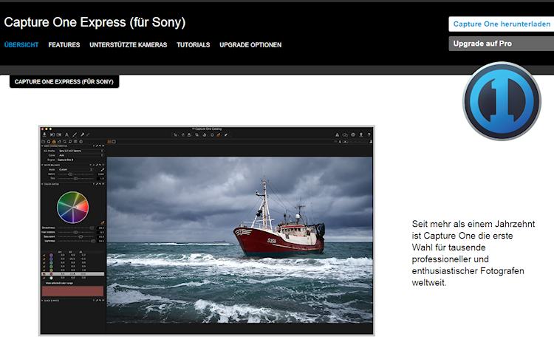Image resolution: width=554 pixels, height=362 pixels.
Task: Click the Hue rotation slider handle
Action: click(75, 232)
